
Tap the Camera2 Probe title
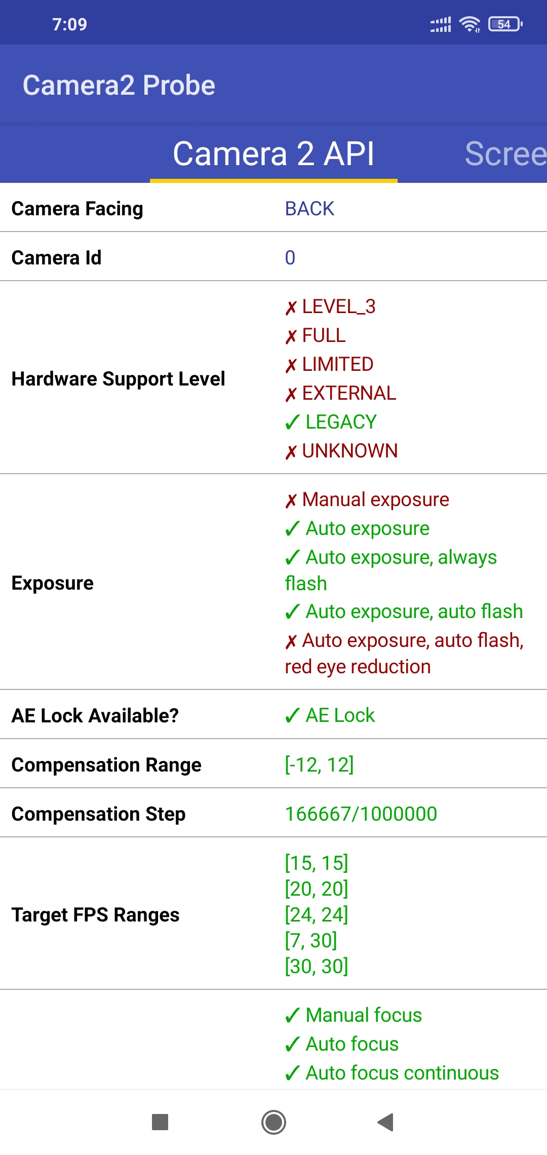(120, 85)
